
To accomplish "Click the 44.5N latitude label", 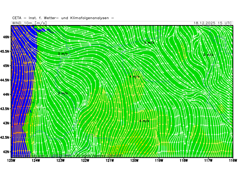I will pyautogui.click(x=5, y=80).
